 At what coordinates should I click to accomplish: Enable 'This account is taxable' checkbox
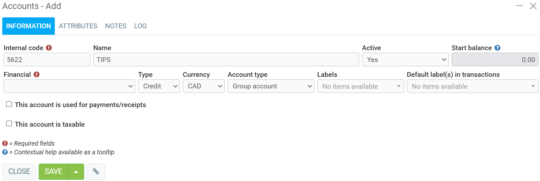(x=9, y=124)
